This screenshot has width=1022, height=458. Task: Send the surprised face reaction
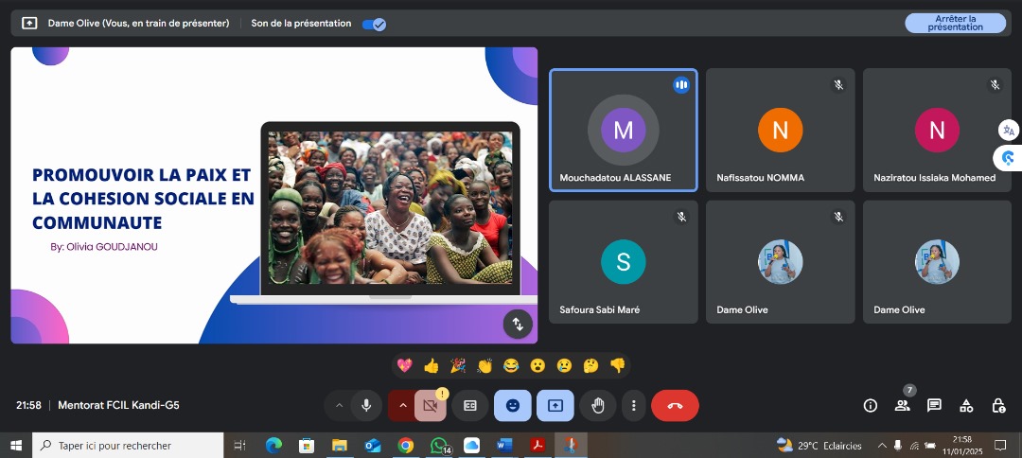(x=537, y=365)
